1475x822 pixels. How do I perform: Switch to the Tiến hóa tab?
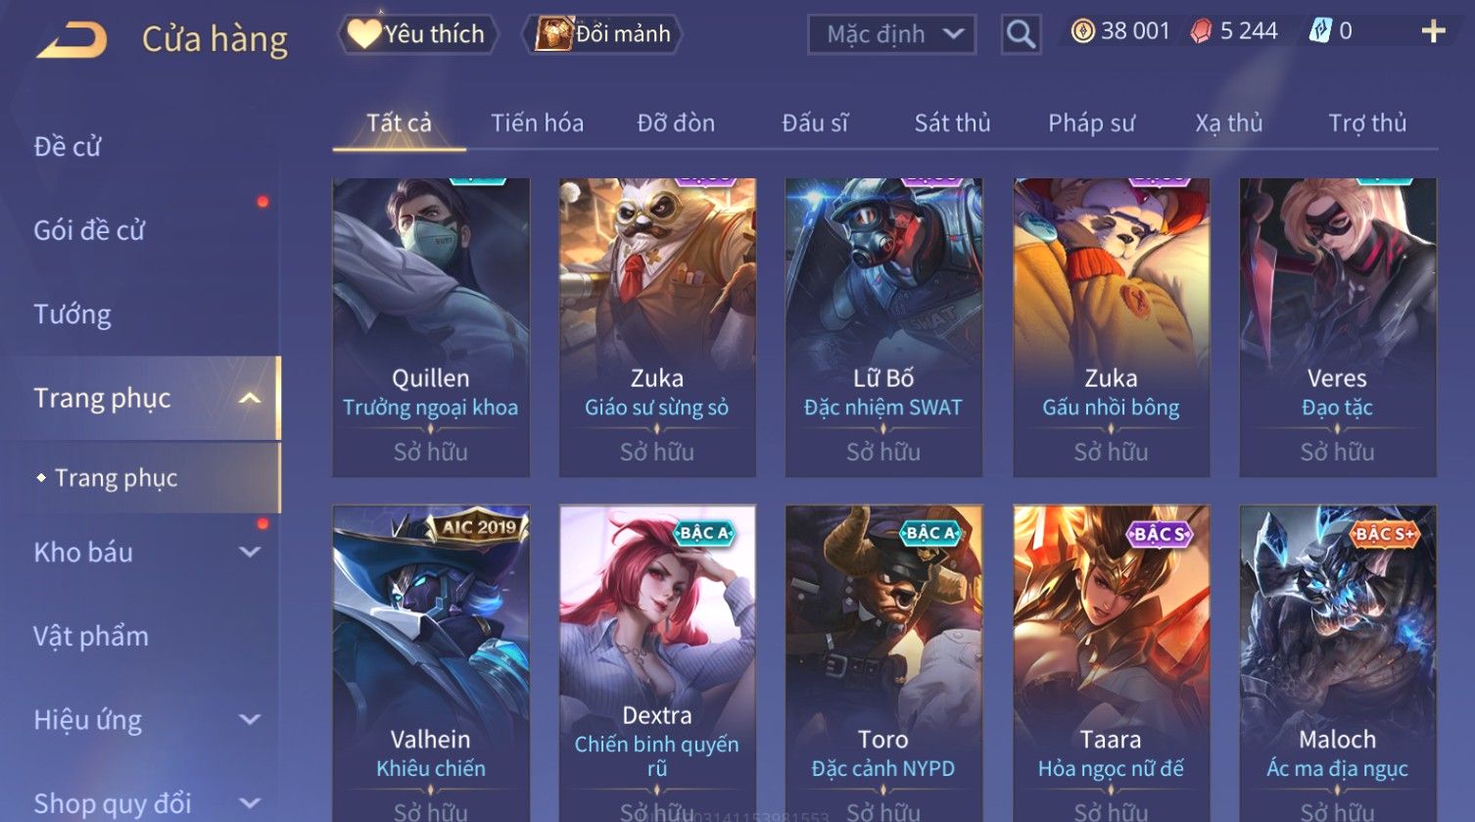[x=537, y=122]
